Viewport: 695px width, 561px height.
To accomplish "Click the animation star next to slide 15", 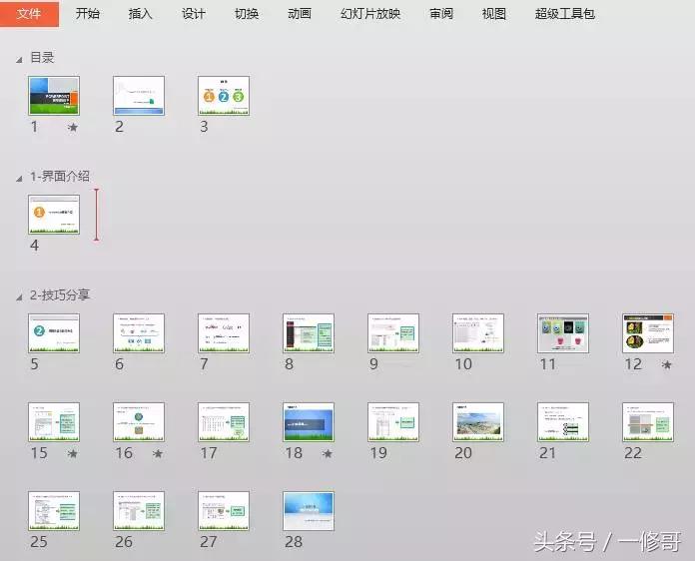I will pos(73,453).
